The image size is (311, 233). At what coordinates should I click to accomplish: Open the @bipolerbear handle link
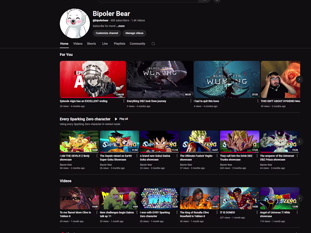tap(101, 20)
